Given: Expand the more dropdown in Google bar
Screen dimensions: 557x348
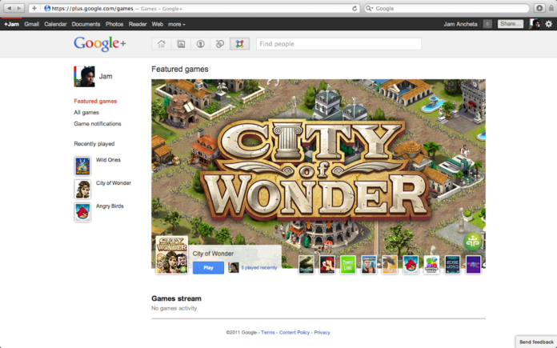Looking at the screenshot, I should [x=177, y=24].
